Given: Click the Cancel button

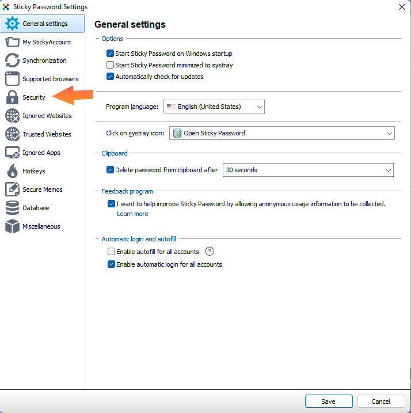Looking at the screenshot, I should [380, 401].
